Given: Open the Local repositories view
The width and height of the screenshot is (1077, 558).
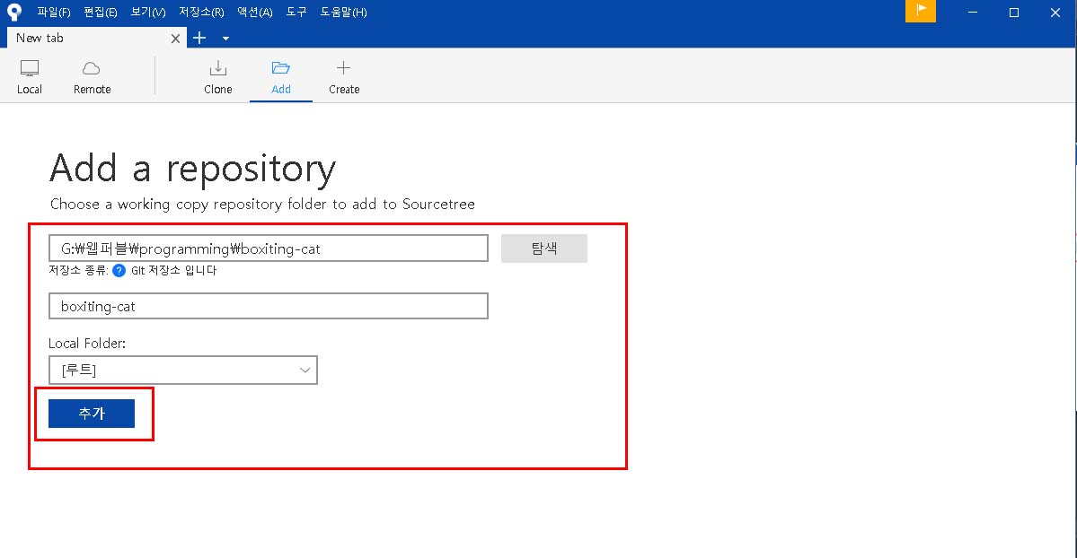Looking at the screenshot, I should pyautogui.click(x=30, y=76).
